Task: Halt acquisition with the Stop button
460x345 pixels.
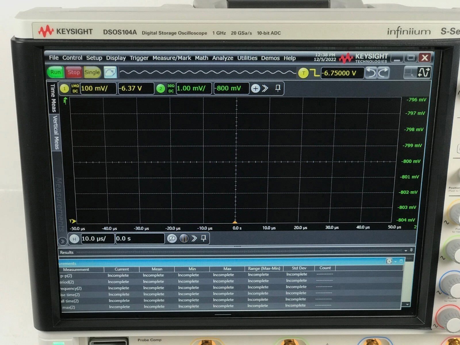Action: [74, 72]
